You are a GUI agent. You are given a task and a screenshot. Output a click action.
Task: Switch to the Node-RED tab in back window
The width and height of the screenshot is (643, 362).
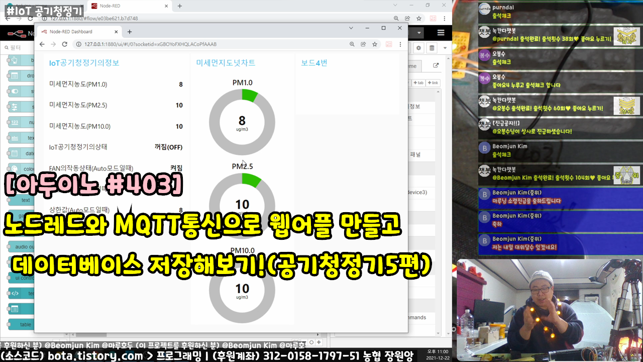point(128,6)
